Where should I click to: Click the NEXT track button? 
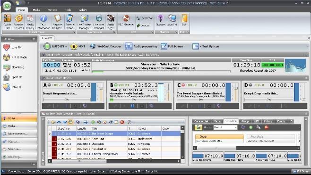tap(78, 46)
